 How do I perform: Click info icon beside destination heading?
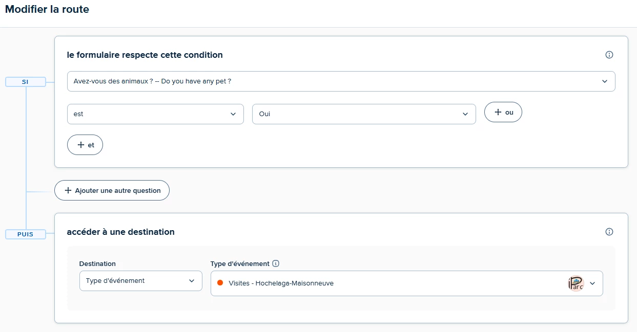pos(609,232)
